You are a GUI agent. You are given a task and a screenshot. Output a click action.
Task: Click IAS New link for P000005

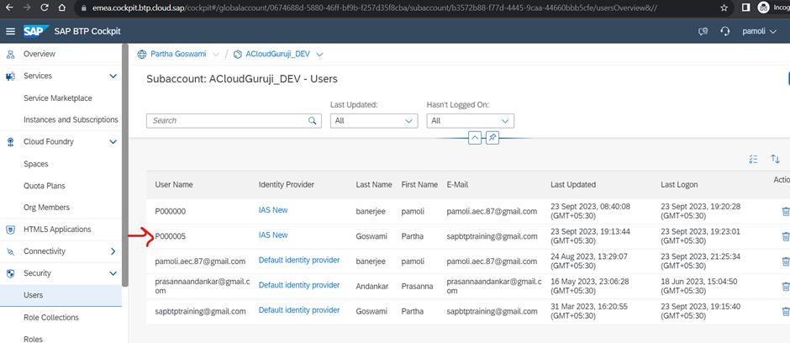coord(273,235)
